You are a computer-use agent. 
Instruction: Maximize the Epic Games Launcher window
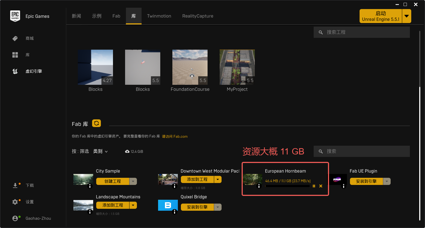click(x=405, y=4)
